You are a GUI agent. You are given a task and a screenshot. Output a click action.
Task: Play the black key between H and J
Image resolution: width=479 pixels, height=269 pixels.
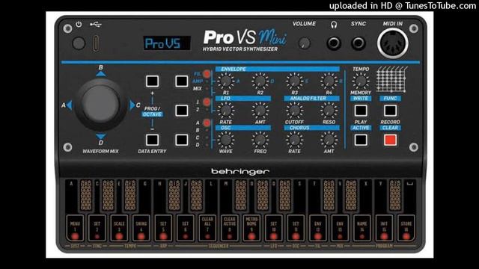point(174,195)
